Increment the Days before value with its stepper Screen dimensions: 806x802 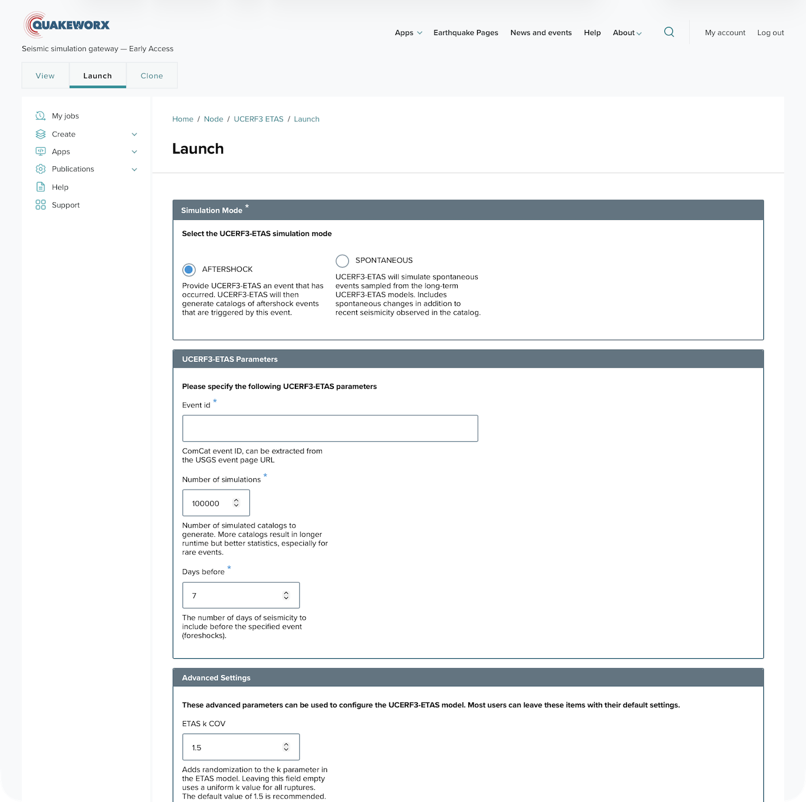point(286,592)
